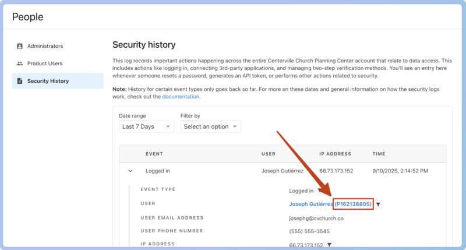The height and width of the screenshot is (250, 466).
Task: Click the EVENT TYPE detail label
Action: [x=158, y=189]
